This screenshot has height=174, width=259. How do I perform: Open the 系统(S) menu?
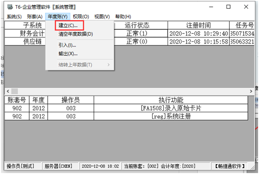pos(14,17)
